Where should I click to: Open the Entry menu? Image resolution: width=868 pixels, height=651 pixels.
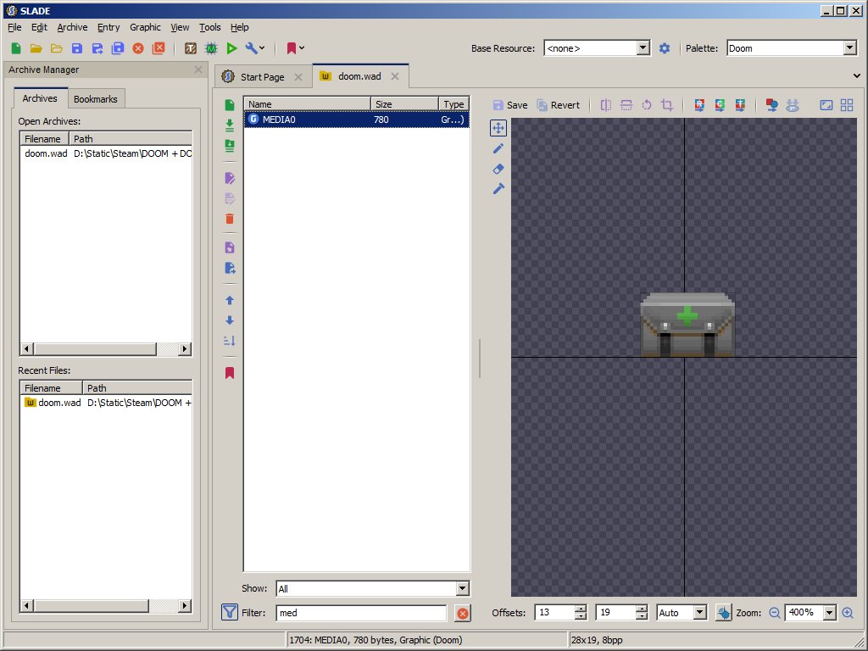[x=108, y=27]
